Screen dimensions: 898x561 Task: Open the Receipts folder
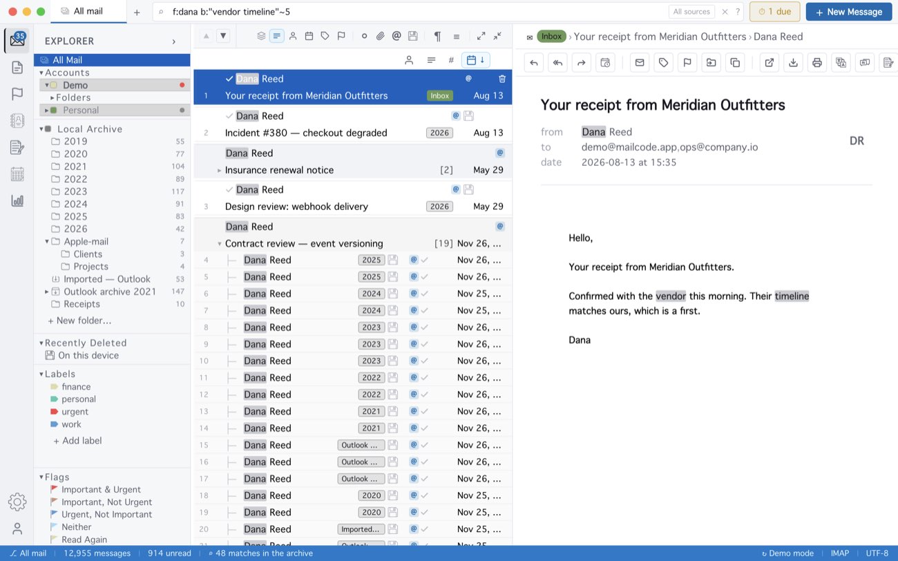[x=82, y=304]
